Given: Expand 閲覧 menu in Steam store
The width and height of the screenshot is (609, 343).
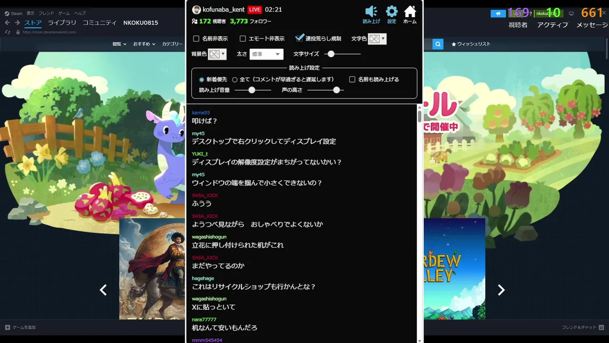Looking at the screenshot, I should coord(119,44).
